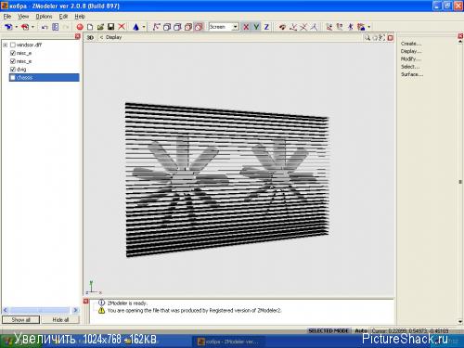Check the vendsor.dff visibility checkbox
The width and height of the screenshot is (464, 348).
pos(13,45)
